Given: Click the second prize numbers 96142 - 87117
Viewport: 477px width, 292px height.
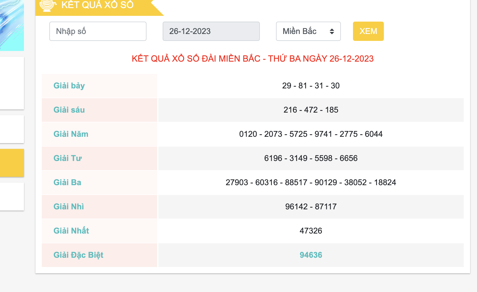Looking at the screenshot, I should click(311, 207).
